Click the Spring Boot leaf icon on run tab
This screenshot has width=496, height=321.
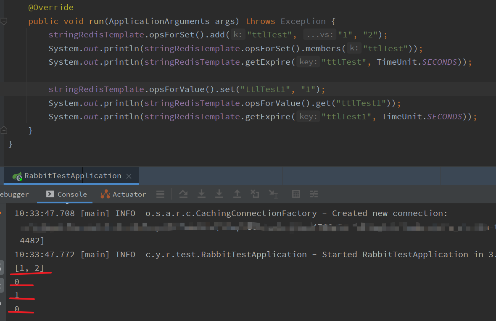point(18,176)
